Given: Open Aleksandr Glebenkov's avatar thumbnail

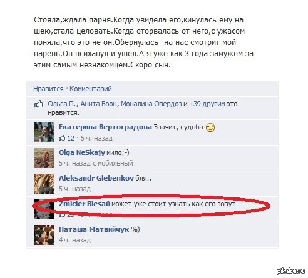Looking at the screenshot, I should click(44, 184).
